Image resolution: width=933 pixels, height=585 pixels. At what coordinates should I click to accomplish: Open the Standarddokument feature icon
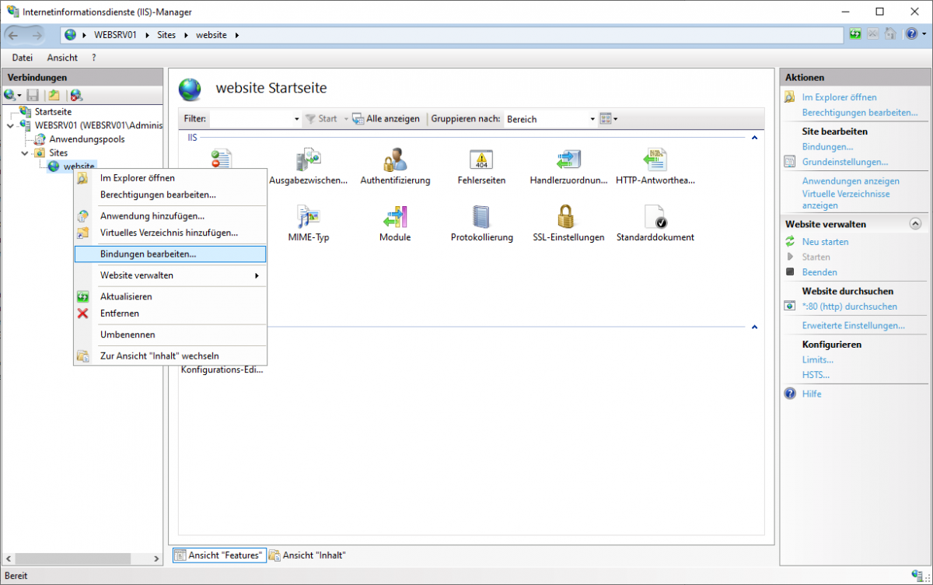click(x=655, y=217)
